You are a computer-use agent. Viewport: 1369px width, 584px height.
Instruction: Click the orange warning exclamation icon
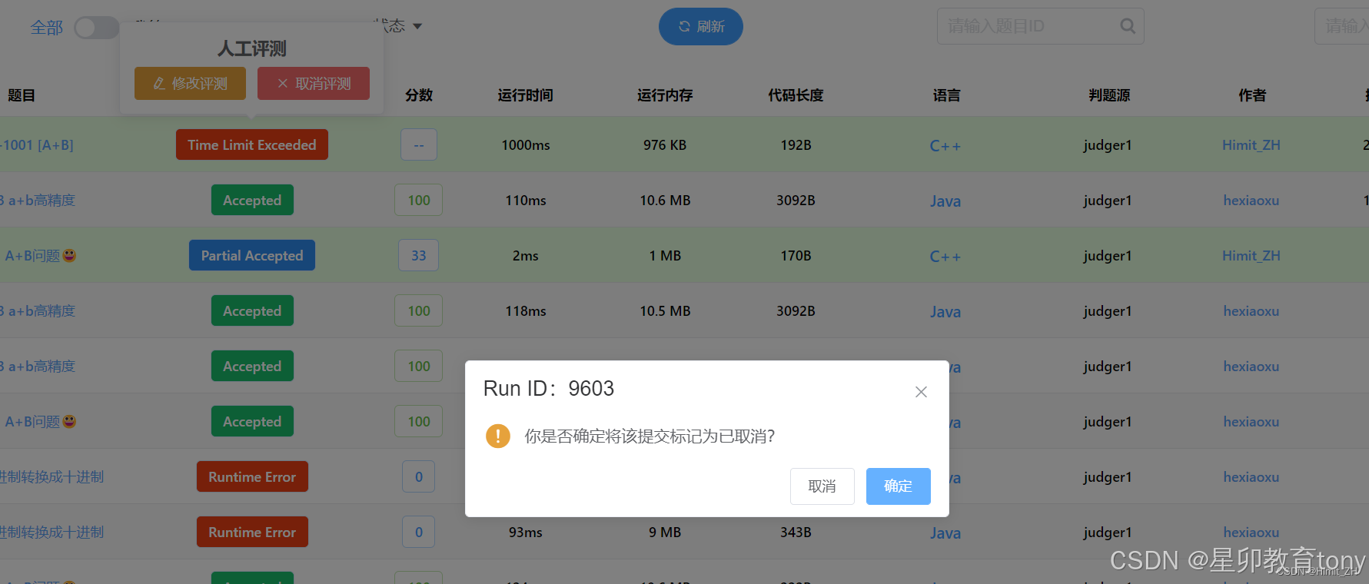(x=498, y=436)
